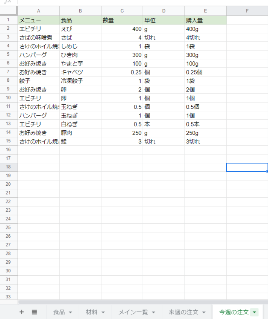
Task: Click the メニュー header cell
Action: [38, 20]
